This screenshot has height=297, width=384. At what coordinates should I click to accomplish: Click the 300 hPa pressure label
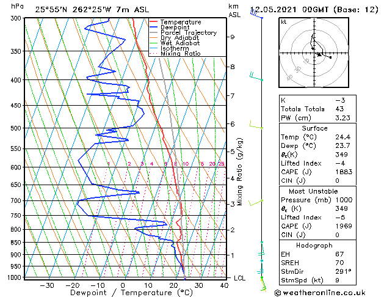pos(17,18)
